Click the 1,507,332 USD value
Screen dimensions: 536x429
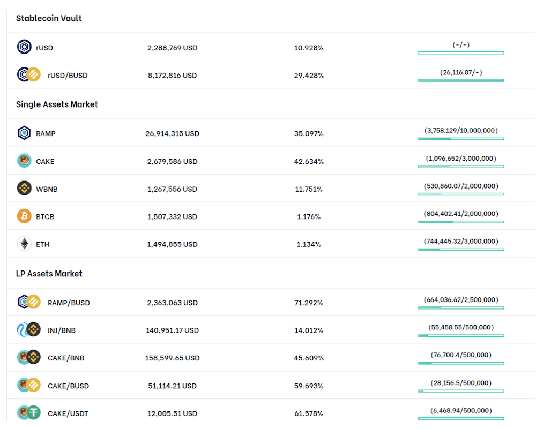pos(172,217)
